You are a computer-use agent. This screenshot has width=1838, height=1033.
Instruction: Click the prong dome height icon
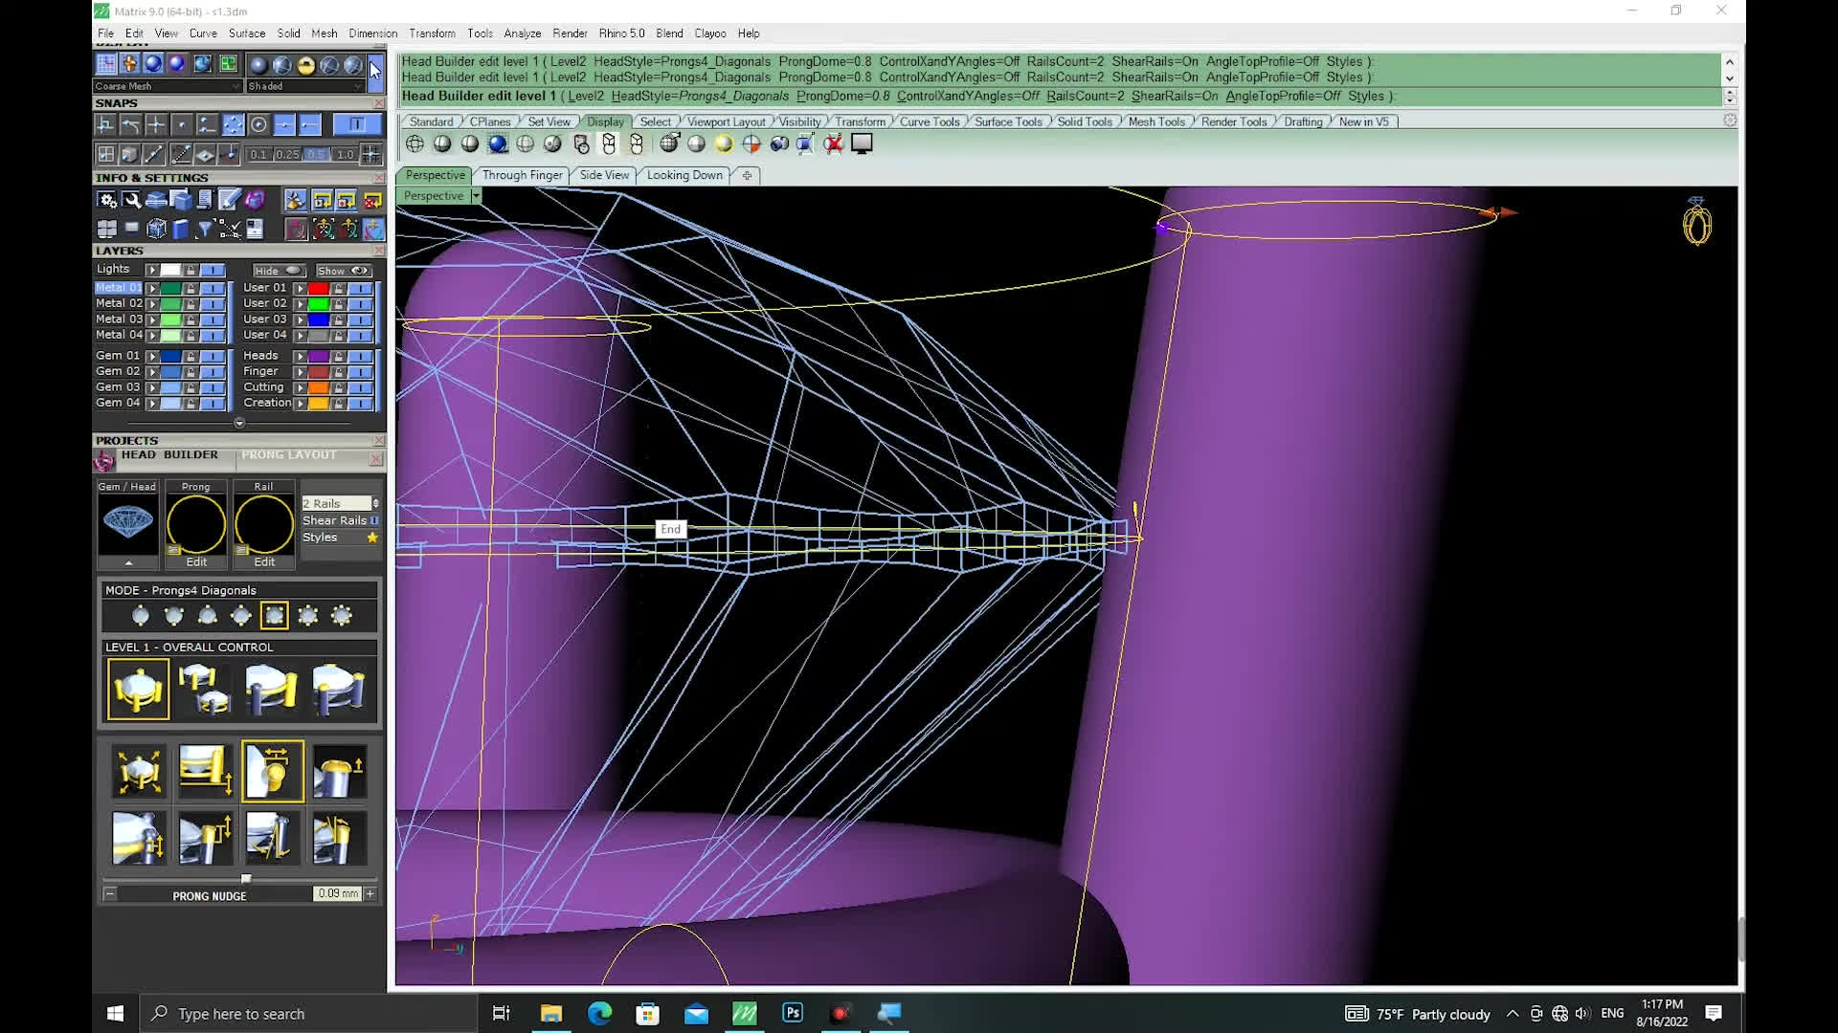pos(340,771)
